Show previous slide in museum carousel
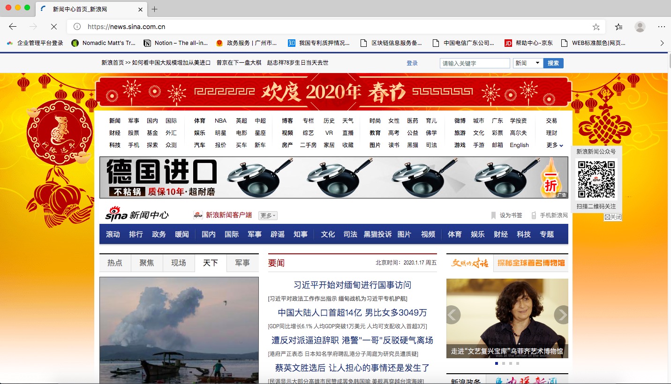Screen dimensions: 671x384 pyautogui.click(x=453, y=315)
